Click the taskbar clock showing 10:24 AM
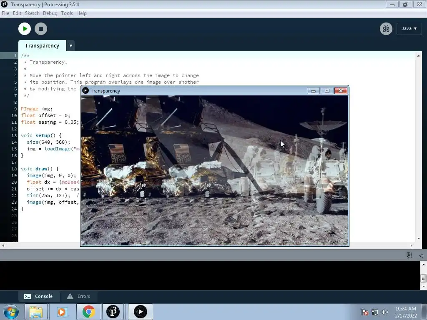The image size is (427, 320). coord(406,312)
